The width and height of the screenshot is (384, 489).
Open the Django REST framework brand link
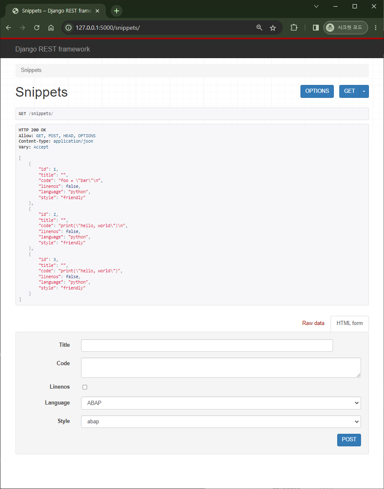point(53,49)
